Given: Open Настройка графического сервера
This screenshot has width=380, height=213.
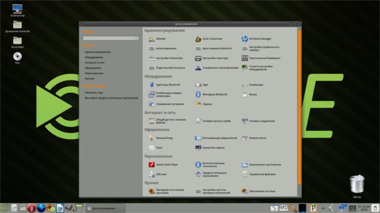Looking at the screenshot, I should pyautogui.click(x=261, y=48).
